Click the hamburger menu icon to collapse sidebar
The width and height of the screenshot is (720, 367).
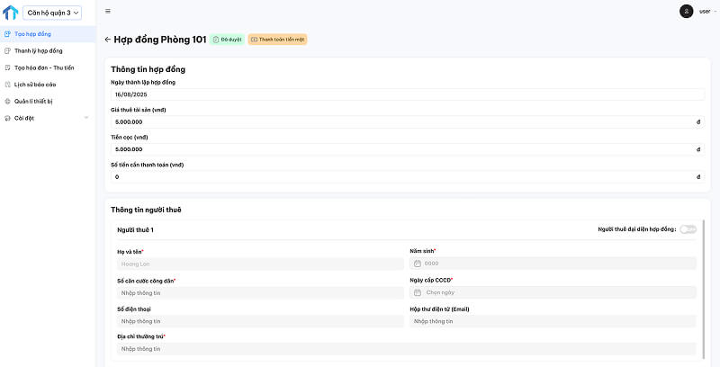point(108,12)
